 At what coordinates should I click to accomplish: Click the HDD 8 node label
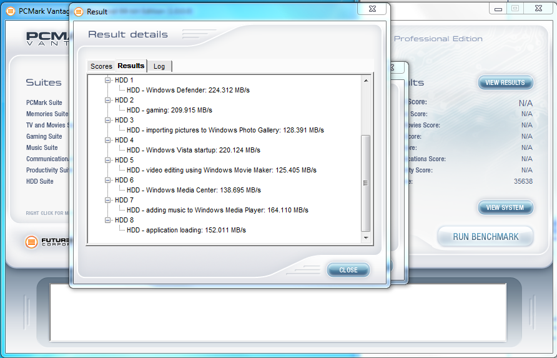[124, 221]
